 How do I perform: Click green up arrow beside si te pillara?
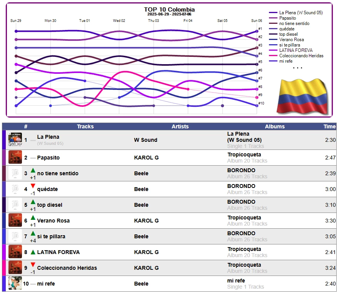33,234
